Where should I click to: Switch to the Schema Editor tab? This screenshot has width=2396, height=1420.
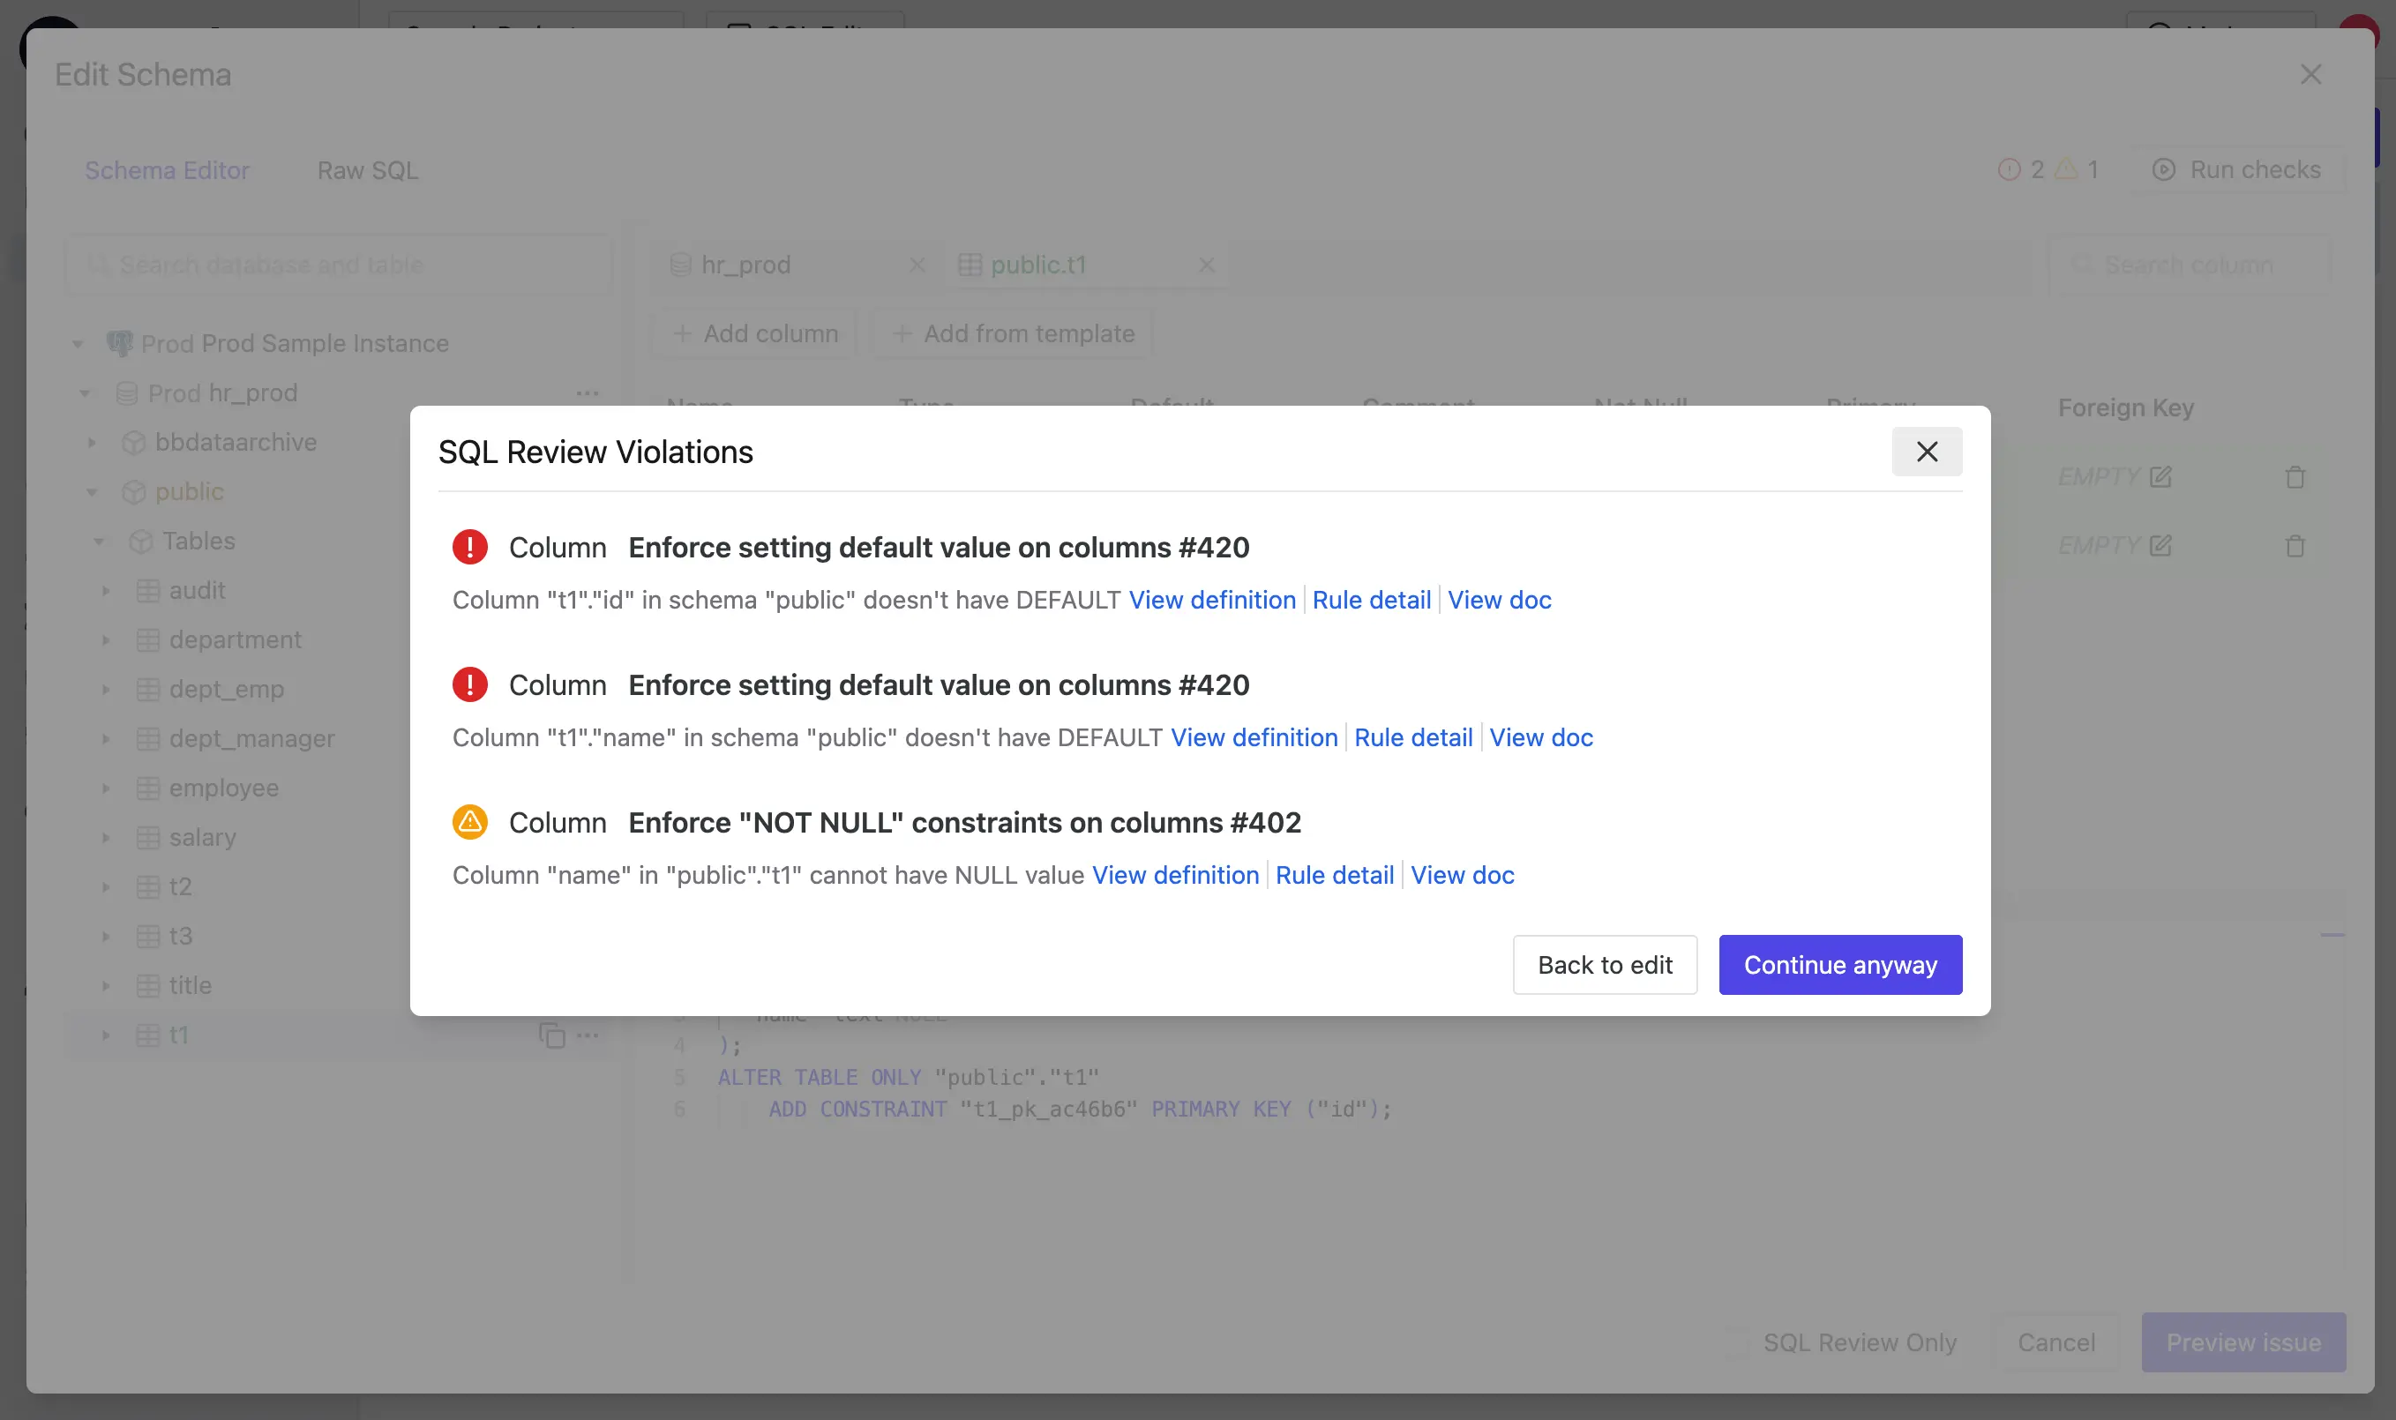[168, 170]
